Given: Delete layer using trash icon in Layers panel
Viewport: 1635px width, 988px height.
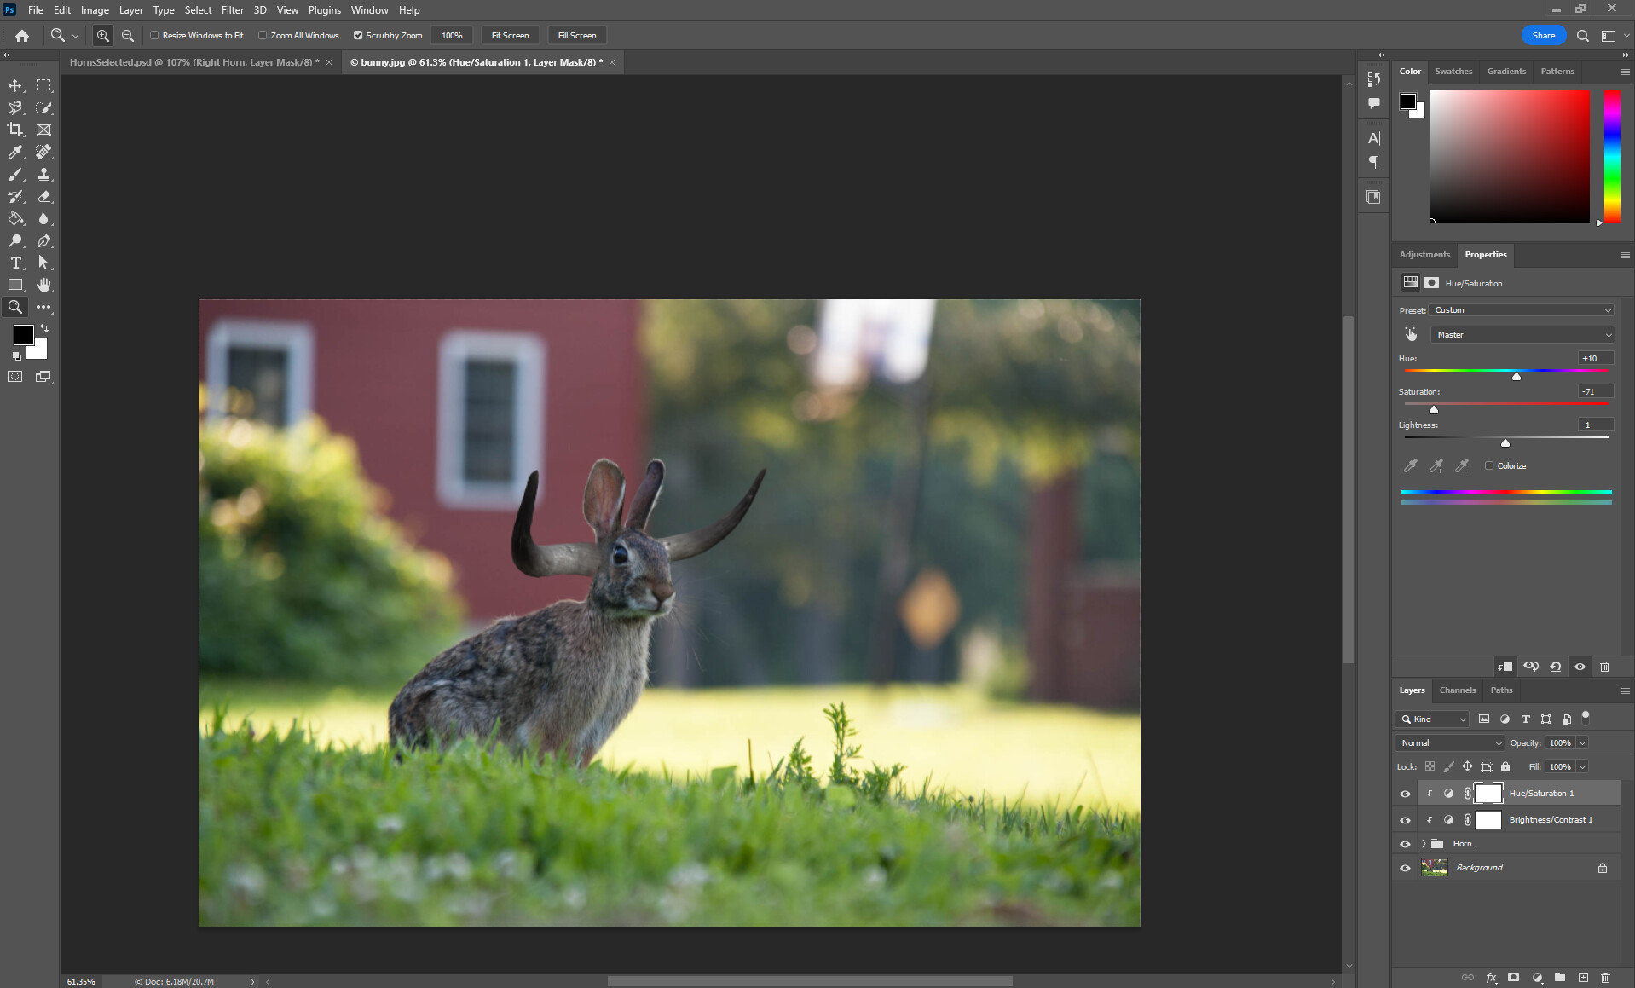Looking at the screenshot, I should tap(1605, 978).
